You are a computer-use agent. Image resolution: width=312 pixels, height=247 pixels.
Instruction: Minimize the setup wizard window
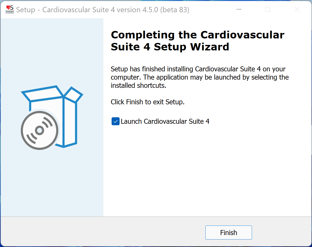click(x=239, y=9)
